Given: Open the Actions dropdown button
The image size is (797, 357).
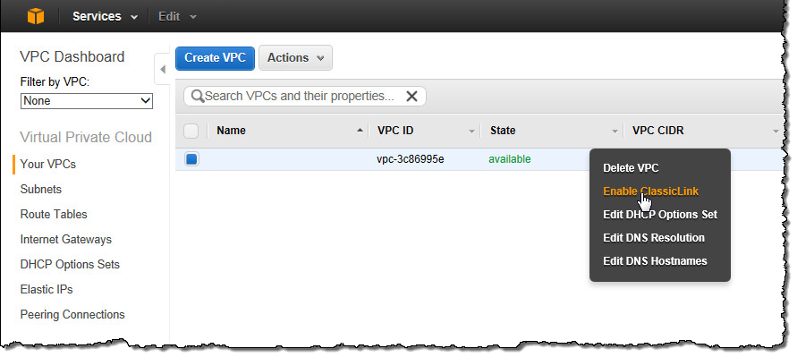Looking at the screenshot, I should point(295,58).
